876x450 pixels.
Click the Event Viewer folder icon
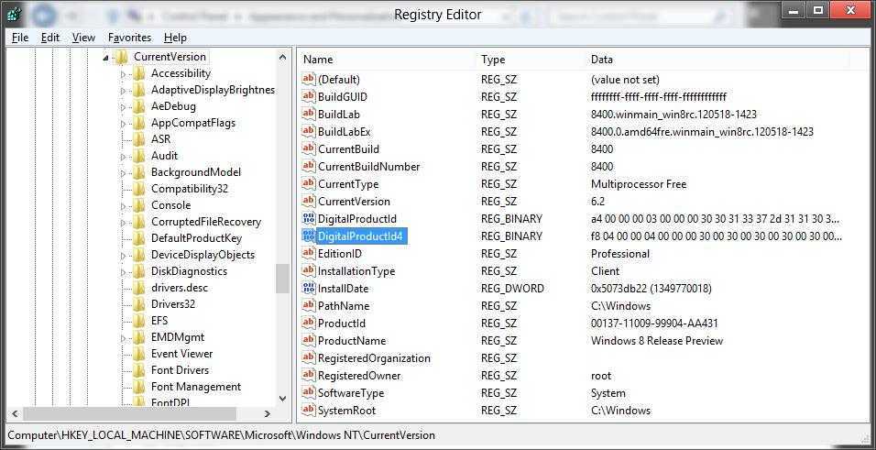139,353
